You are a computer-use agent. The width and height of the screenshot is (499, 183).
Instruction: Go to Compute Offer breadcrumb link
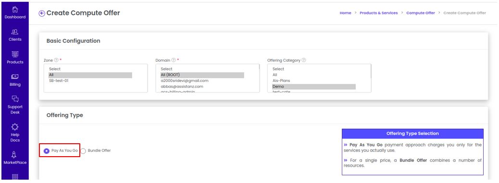pyautogui.click(x=420, y=13)
